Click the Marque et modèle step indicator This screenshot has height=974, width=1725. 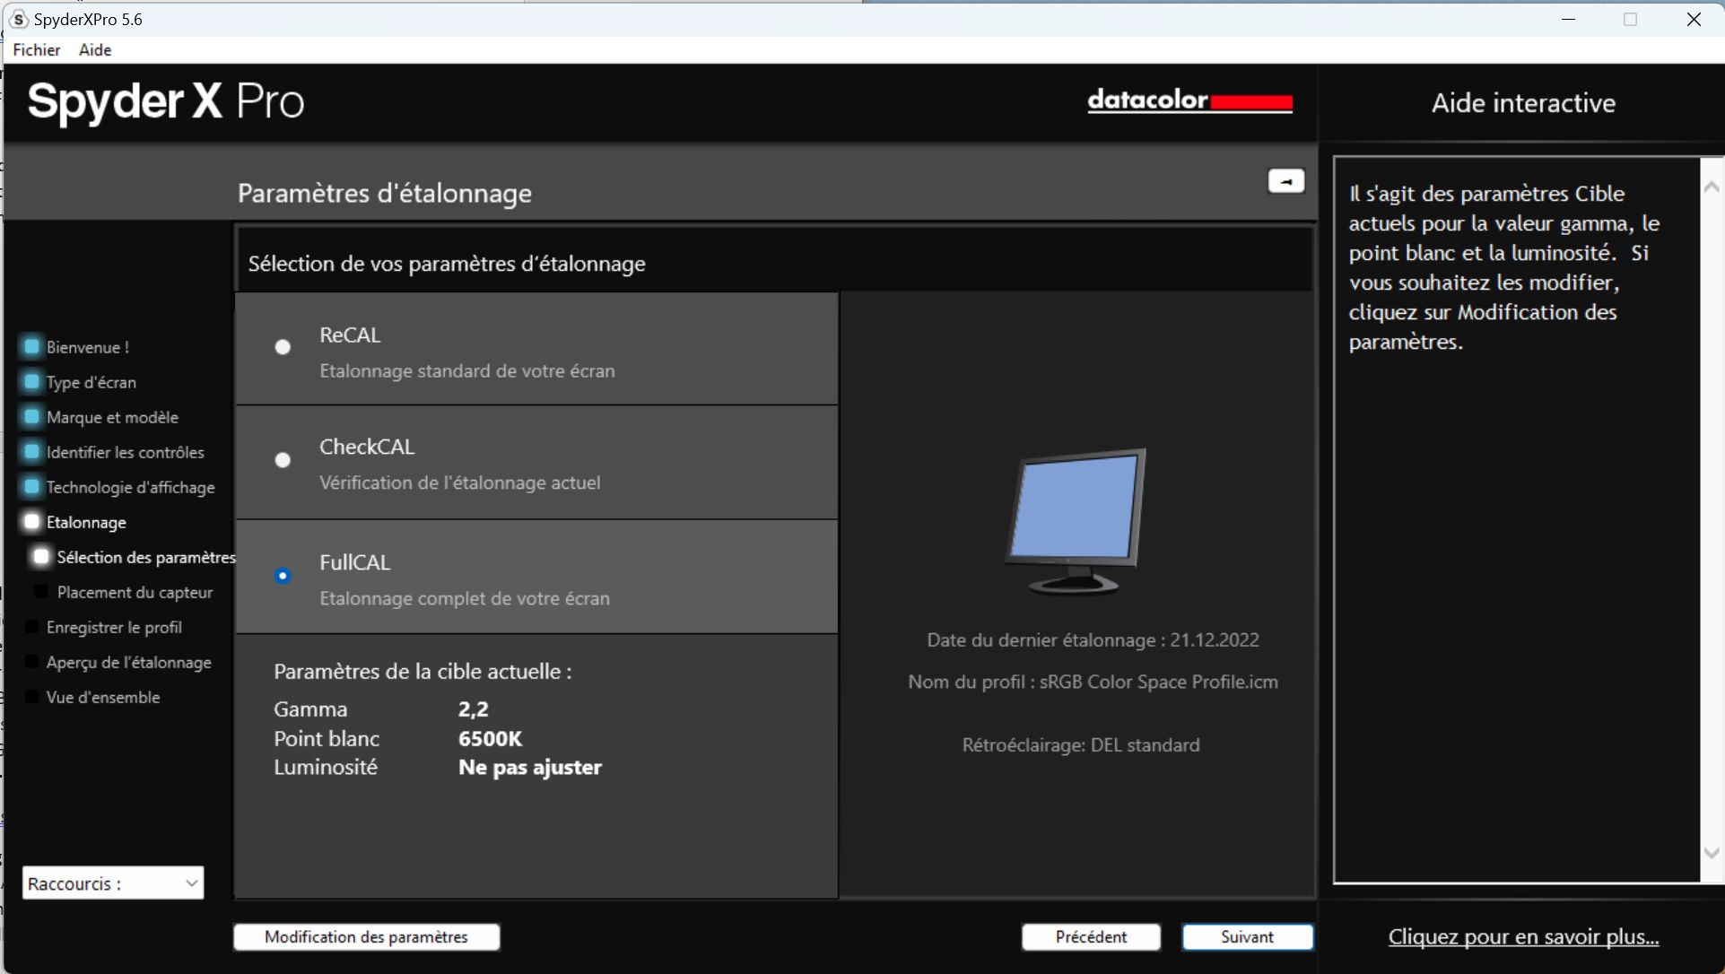[32, 416]
